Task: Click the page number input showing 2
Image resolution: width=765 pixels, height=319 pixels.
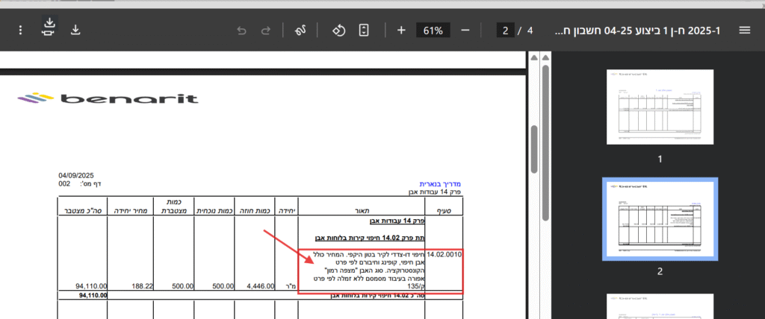Action: [x=506, y=31]
